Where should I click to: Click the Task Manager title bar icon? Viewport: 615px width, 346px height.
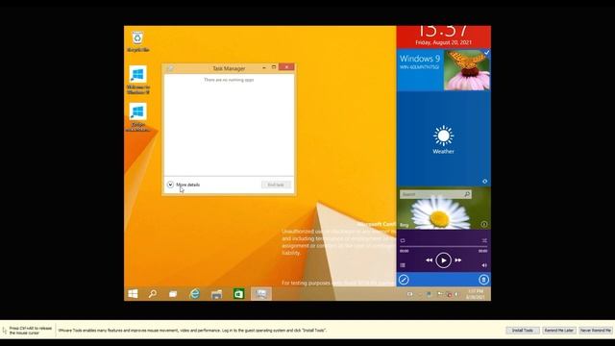click(x=170, y=68)
